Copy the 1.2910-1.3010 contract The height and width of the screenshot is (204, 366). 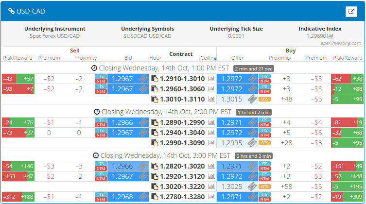(x=154, y=78)
